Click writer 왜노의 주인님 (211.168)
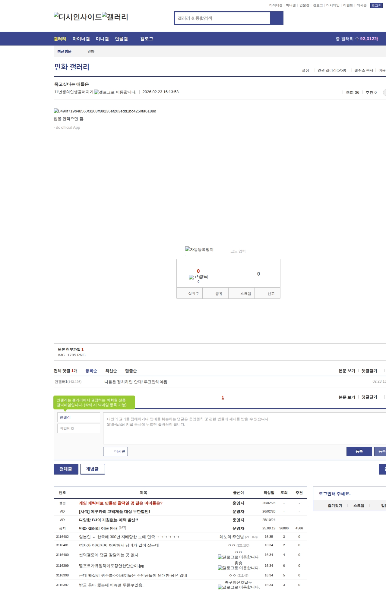 (x=239, y=537)
